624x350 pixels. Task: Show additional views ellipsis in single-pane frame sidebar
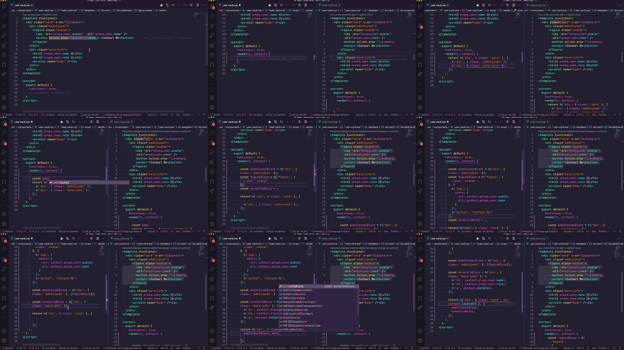4,84
